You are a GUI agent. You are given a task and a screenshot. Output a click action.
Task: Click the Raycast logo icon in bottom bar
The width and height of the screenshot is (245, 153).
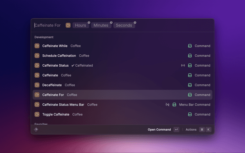[36, 129]
